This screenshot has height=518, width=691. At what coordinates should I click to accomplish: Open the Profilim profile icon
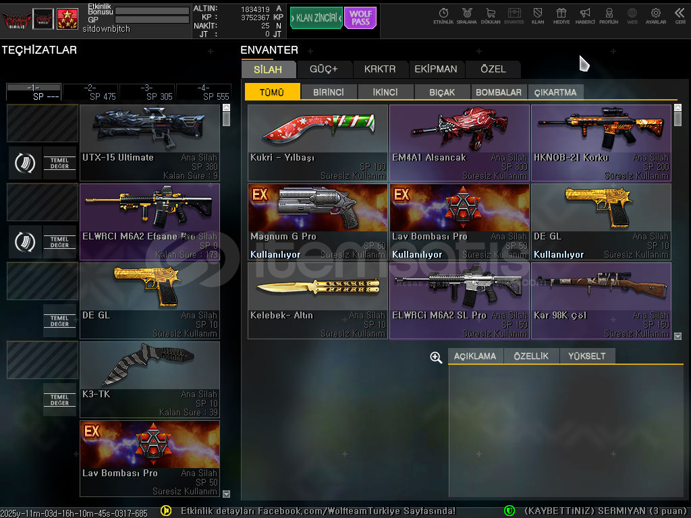tap(609, 16)
